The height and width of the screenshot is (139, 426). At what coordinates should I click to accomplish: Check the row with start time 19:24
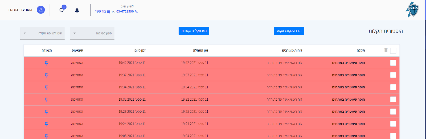click(x=393, y=124)
